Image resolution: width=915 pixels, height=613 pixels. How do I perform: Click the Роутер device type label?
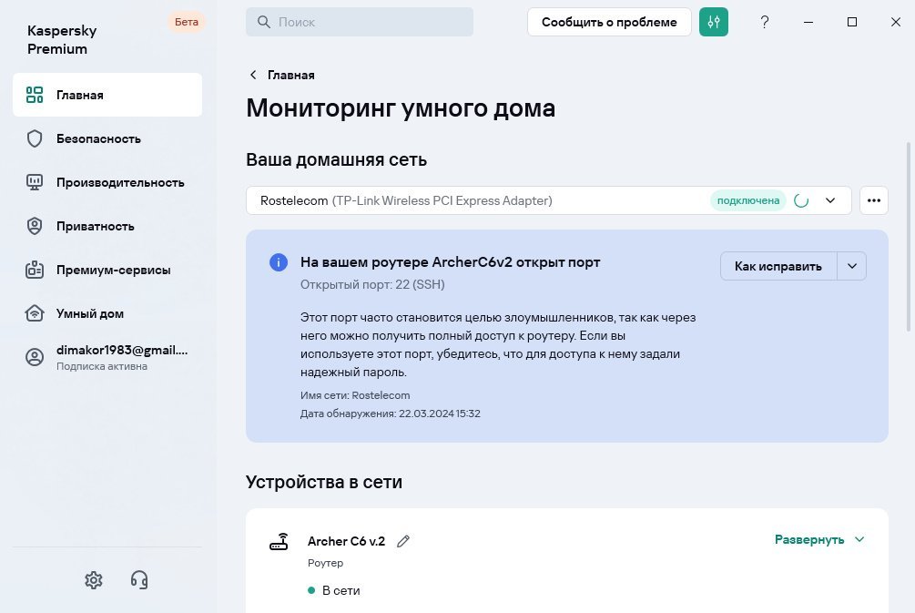click(x=325, y=563)
